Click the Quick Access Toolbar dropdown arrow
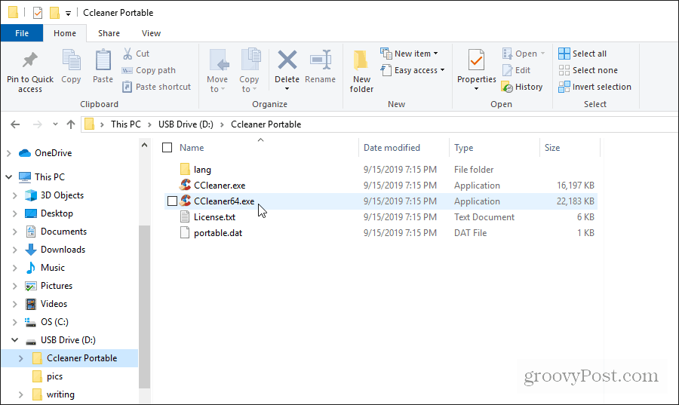Image resolution: width=679 pixels, height=405 pixels. [x=68, y=14]
